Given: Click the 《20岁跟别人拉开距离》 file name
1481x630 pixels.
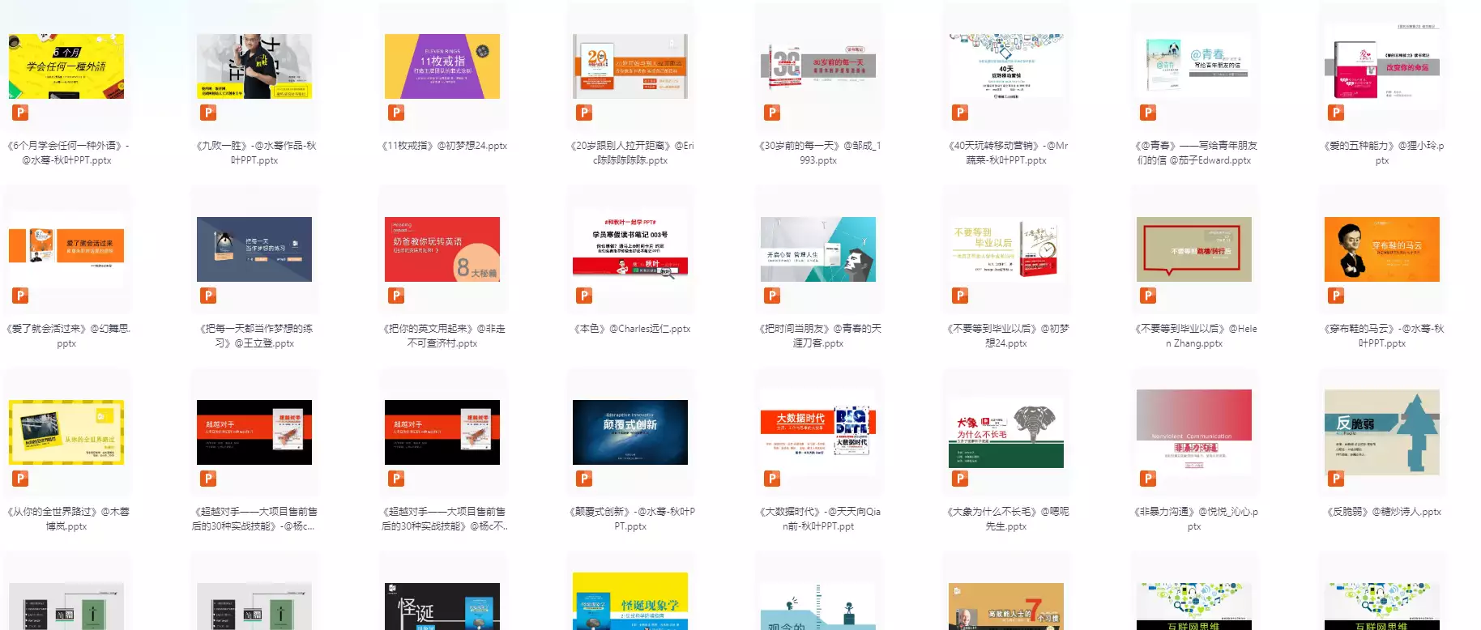Looking at the screenshot, I should (630, 153).
